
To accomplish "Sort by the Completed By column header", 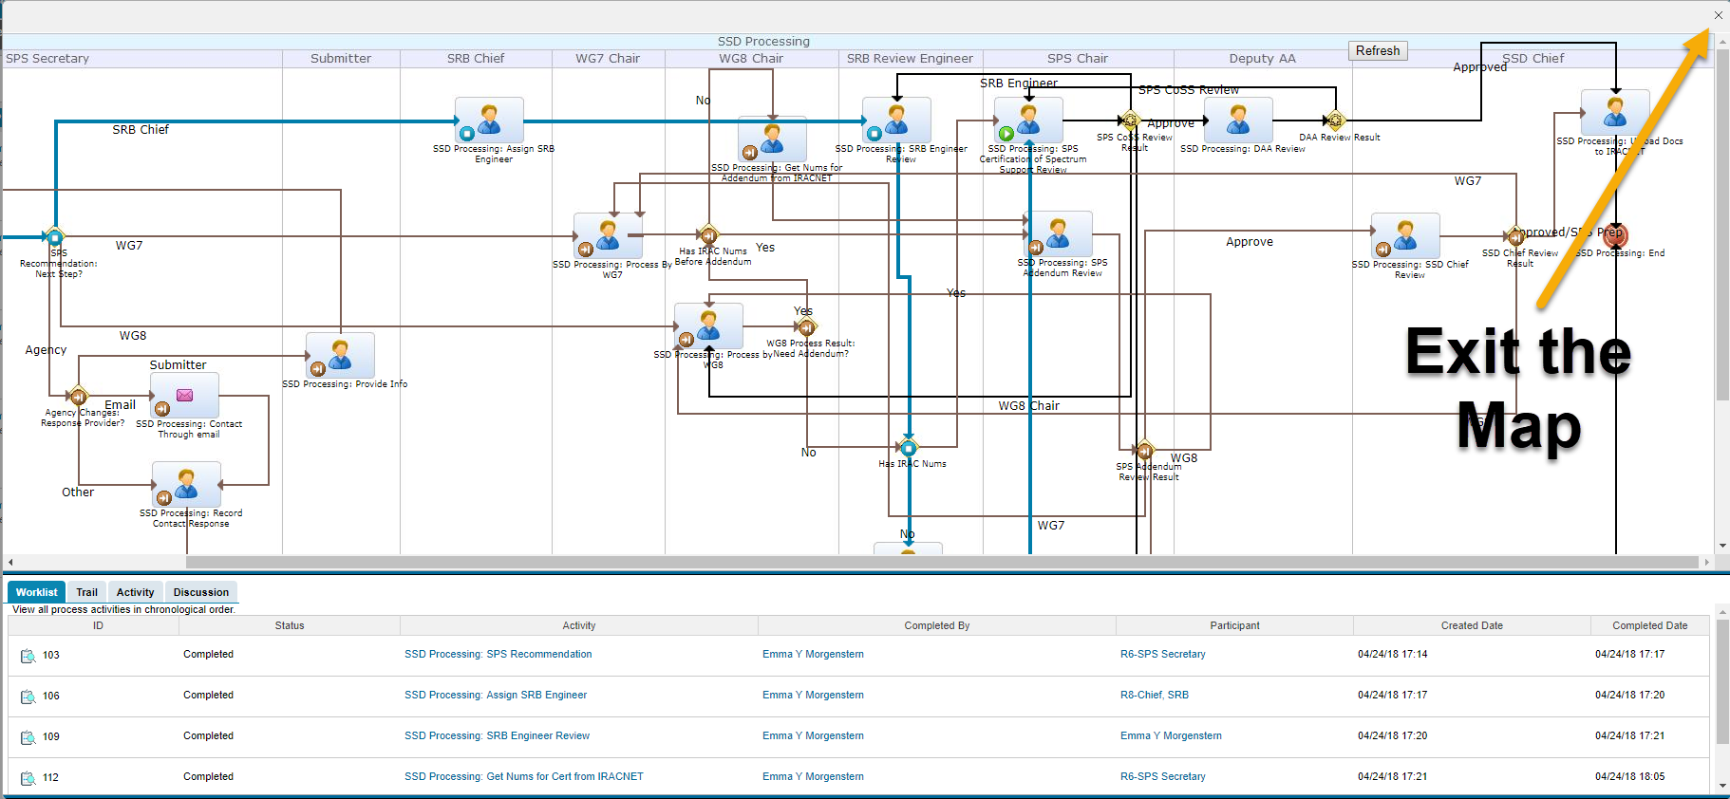I will 937,626.
